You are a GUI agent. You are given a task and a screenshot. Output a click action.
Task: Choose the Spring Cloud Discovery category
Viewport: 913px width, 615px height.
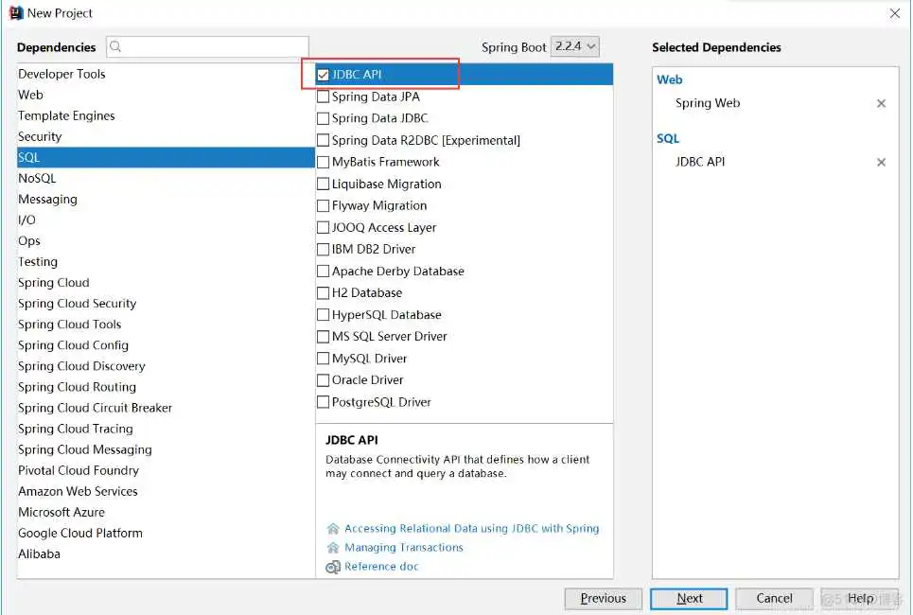pyautogui.click(x=81, y=366)
